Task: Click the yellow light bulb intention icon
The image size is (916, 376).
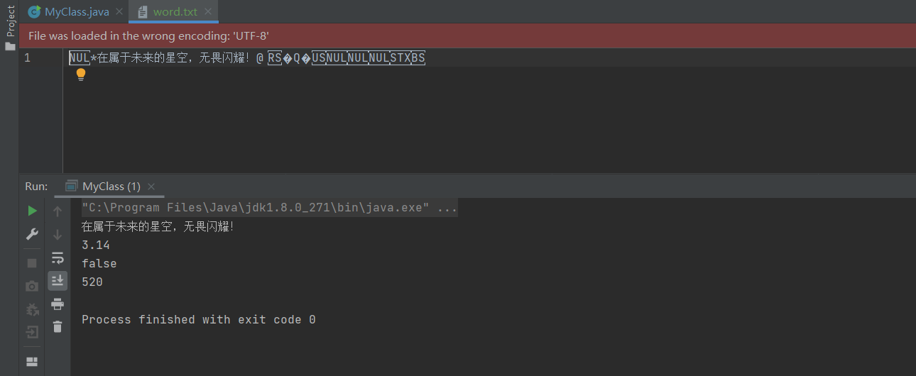Action: (80, 74)
